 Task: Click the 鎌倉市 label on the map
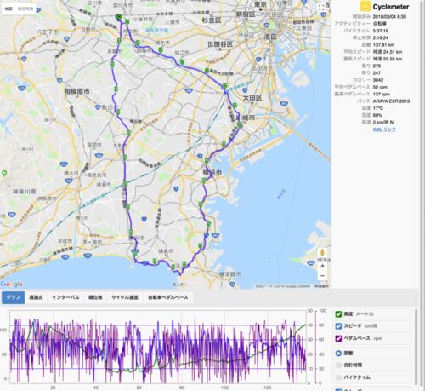166,251
